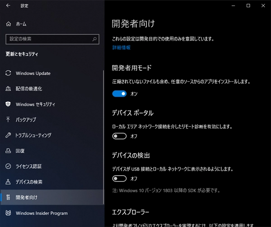Select 開発者向け in sidebar
The height and width of the screenshot is (227, 271).
[x=52, y=197]
